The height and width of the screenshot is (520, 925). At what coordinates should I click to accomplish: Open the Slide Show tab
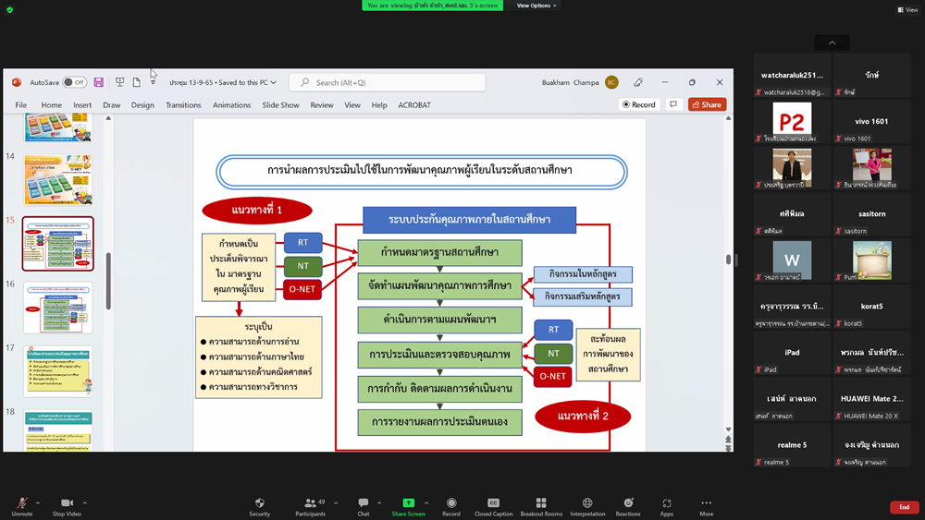click(281, 104)
